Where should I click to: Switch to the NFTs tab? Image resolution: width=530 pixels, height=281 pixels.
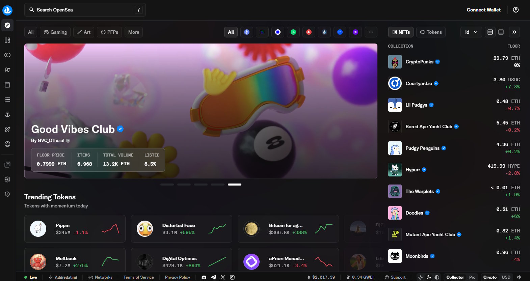pos(401,32)
